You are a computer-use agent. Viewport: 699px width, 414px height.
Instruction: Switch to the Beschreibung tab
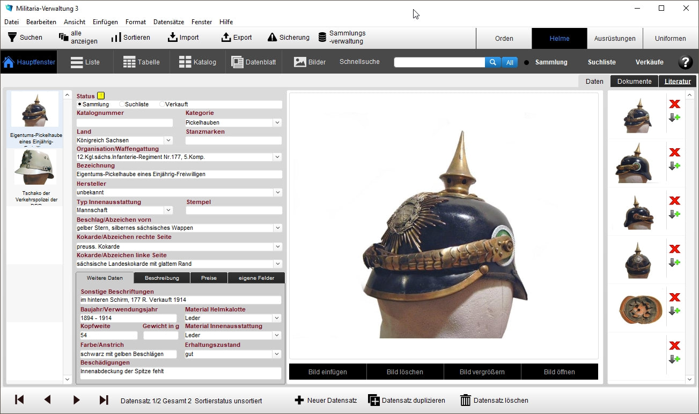click(x=161, y=278)
